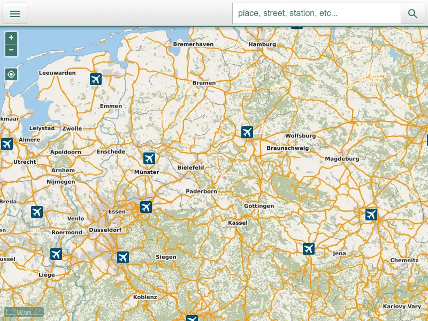The image size is (428, 321).
Task: Select the airport icon near Essen
Action: (x=146, y=207)
